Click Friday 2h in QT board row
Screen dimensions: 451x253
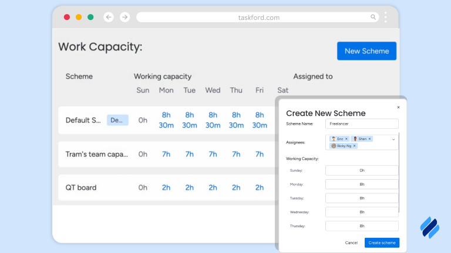pyautogui.click(x=260, y=187)
